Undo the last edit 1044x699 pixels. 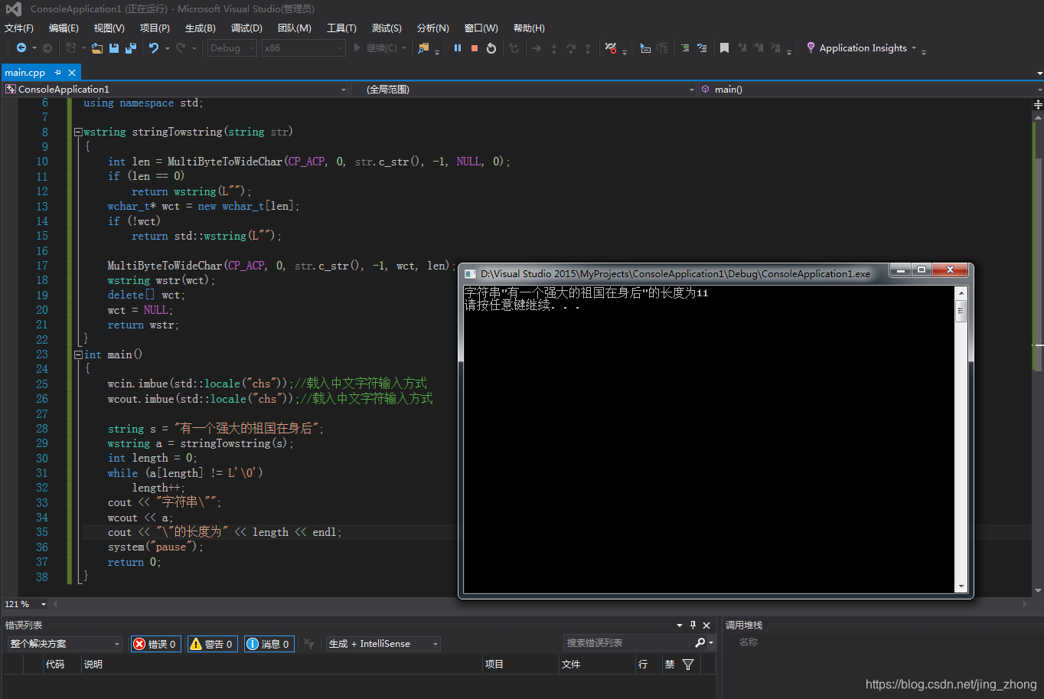click(x=153, y=47)
